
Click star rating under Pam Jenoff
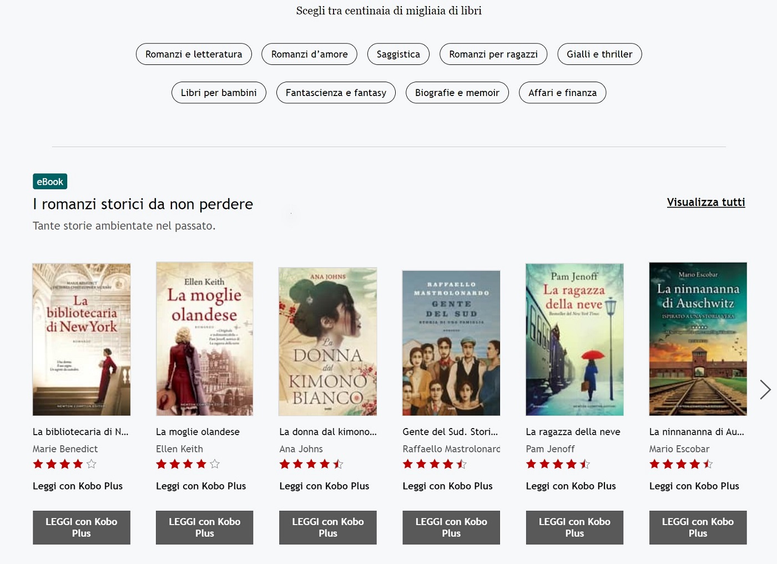[x=558, y=464]
